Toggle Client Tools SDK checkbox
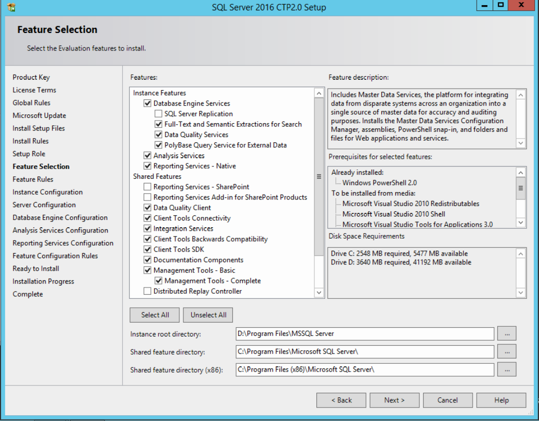This screenshot has height=421, width=539. (147, 249)
